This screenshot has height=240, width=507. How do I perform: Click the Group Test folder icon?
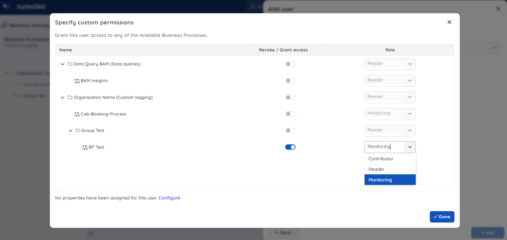[x=78, y=131]
